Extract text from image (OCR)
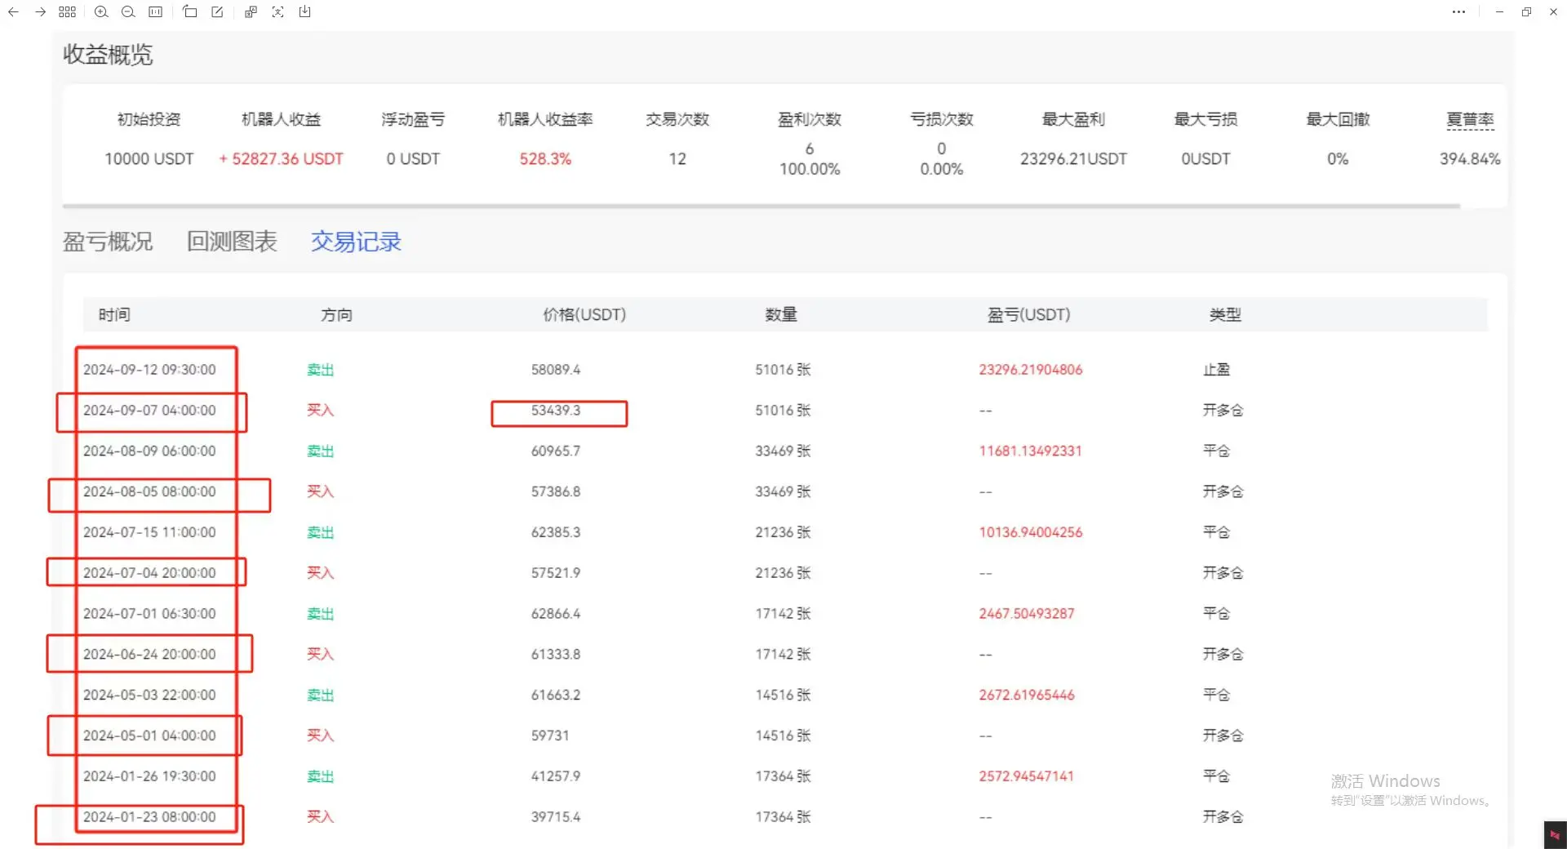The image size is (1567, 849). [278, 12]
